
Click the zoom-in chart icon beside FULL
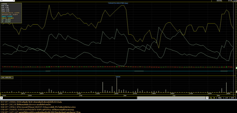pos(211,98)
